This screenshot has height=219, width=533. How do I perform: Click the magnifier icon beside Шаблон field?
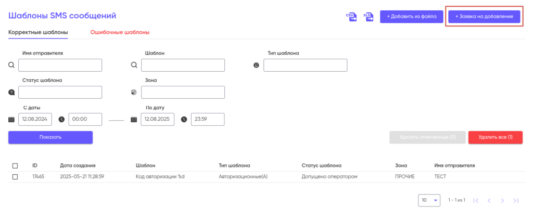[134, 65]
